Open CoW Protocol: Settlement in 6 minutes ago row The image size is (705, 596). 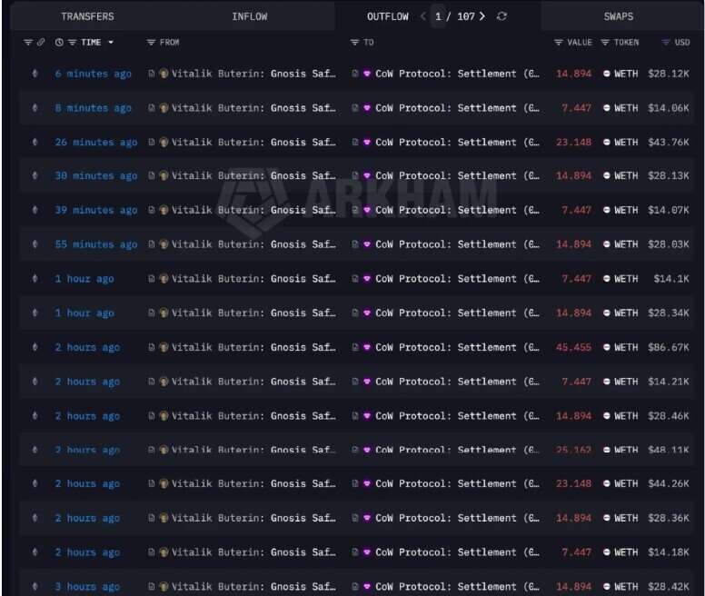point(457,74)
